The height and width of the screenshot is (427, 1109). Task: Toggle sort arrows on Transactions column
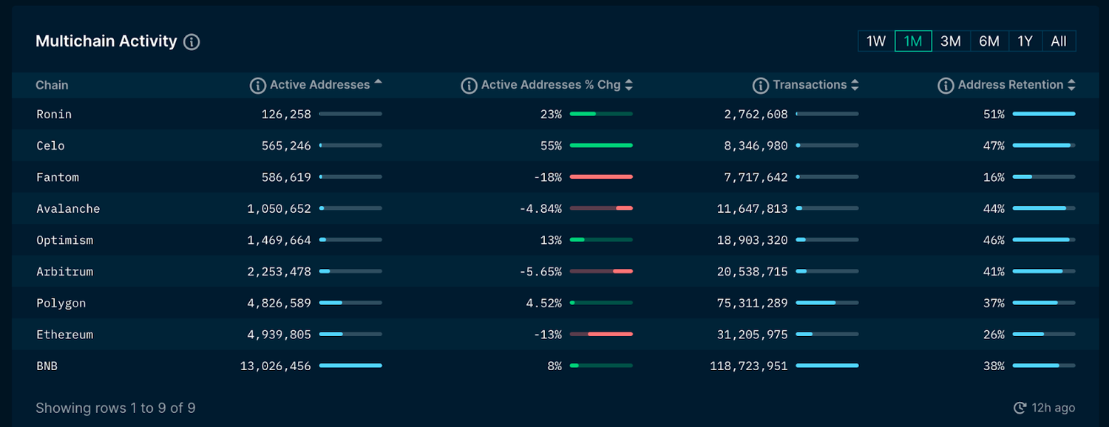tap(855, 86)
